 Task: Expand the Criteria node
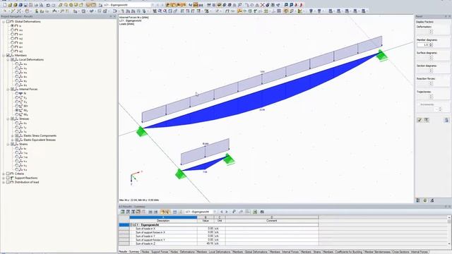click(x=4, y=174)
